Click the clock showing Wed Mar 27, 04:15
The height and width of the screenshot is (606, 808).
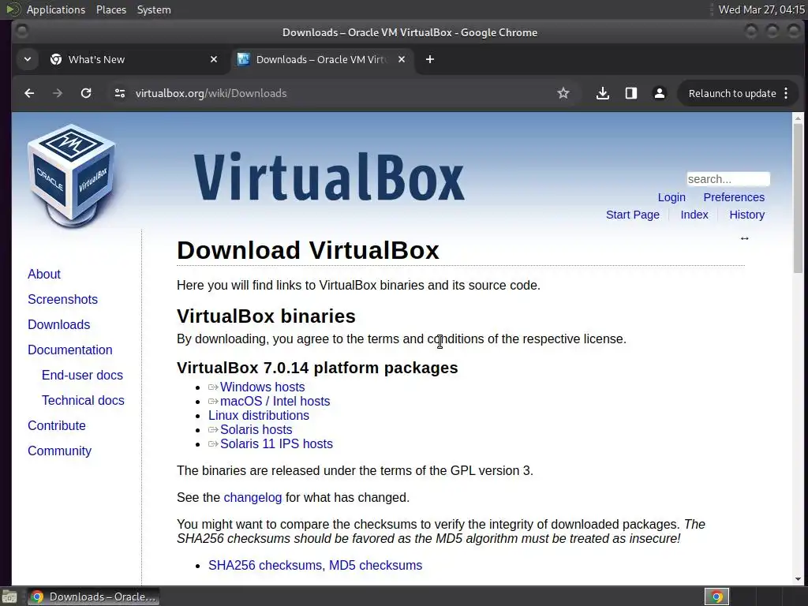[761, 9]
